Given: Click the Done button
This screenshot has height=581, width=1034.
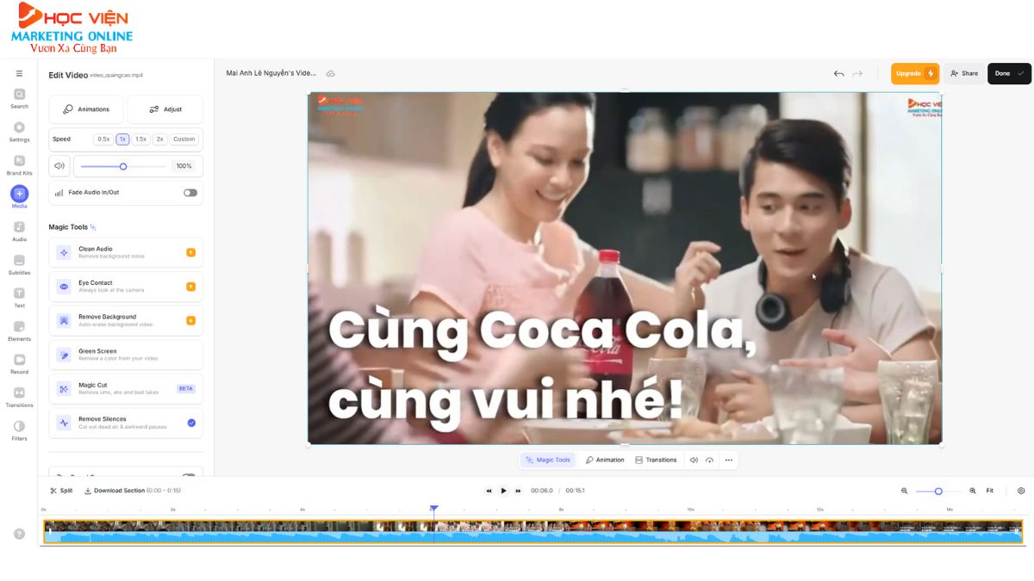Looking at the screenshot, I should click(x=1009, y=74).
